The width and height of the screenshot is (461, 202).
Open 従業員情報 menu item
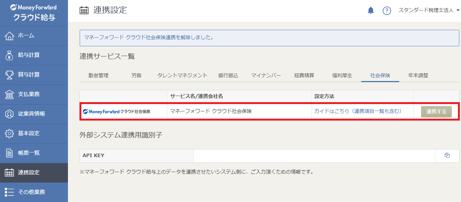coord(34,114)
